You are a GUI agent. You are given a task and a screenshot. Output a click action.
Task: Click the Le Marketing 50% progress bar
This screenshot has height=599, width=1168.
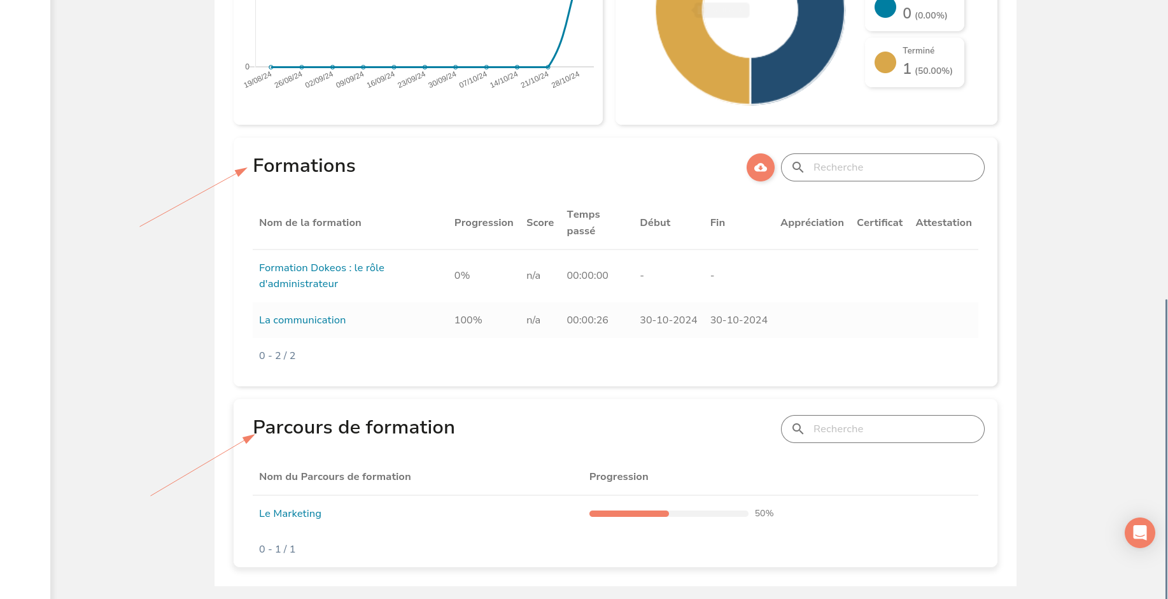pyautogui.click(x=668, y=514)
